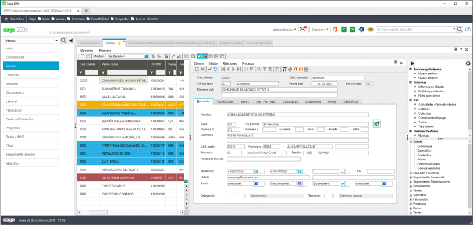The image size is (473, 225).
Task: Open the mail notifications envelope icon
Action: (303, 30)
